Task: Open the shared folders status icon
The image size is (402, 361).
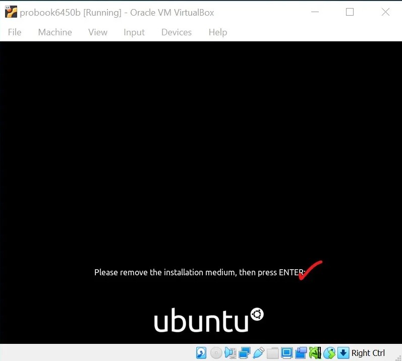Action: tap(273, 353)
